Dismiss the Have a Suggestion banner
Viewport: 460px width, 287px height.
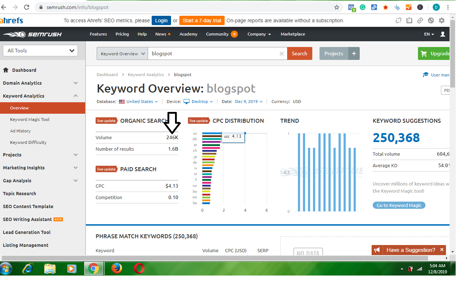point(442,250)
